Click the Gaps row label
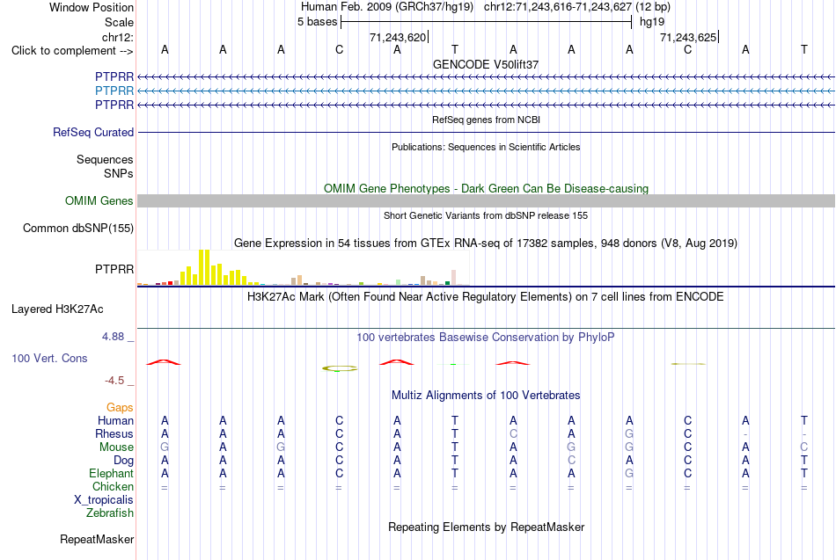This screenshot has height=560, width=836. [120, 408]
